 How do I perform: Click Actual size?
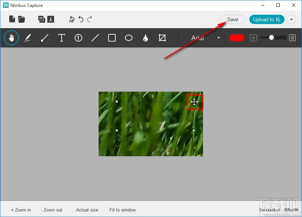point(87,210)
